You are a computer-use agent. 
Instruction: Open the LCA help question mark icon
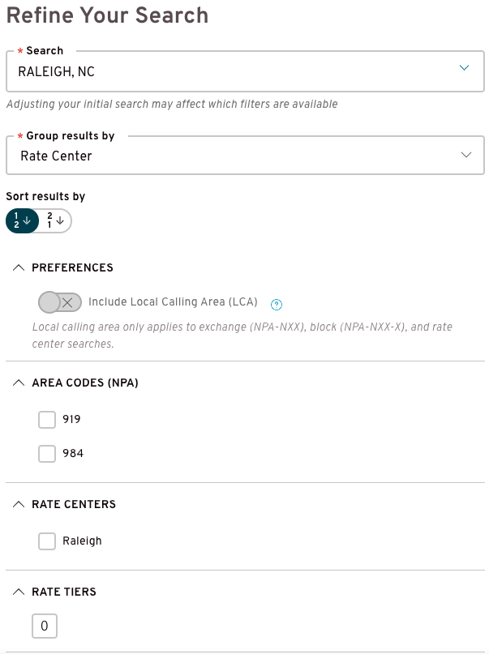coord(277,305)
